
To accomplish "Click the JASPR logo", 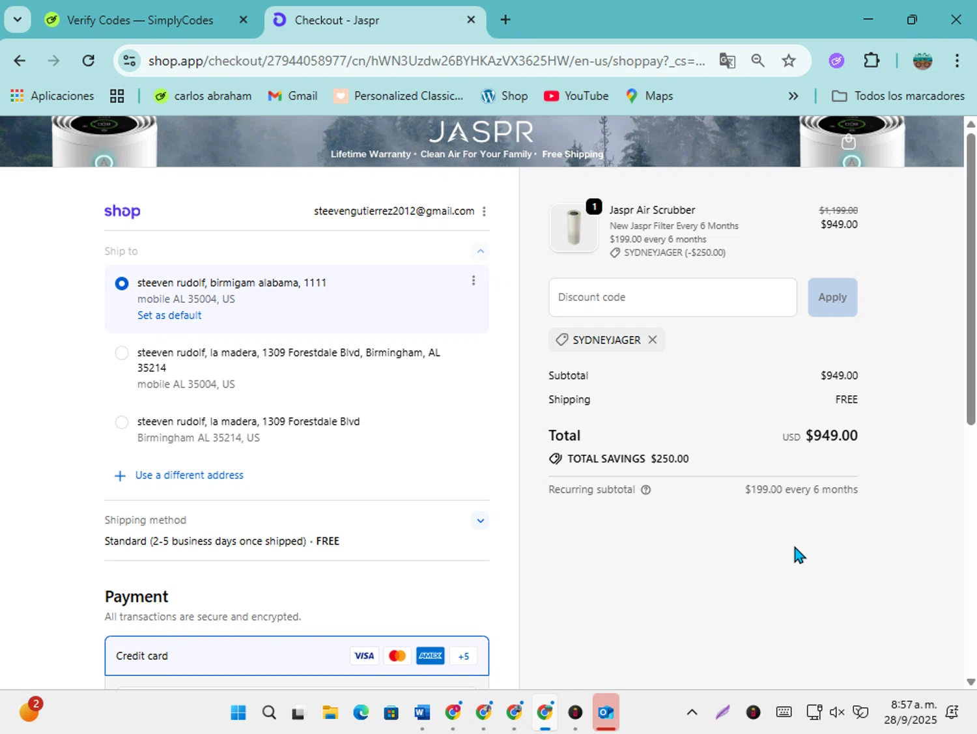I will pyautogui.click(x=481, y=132).
